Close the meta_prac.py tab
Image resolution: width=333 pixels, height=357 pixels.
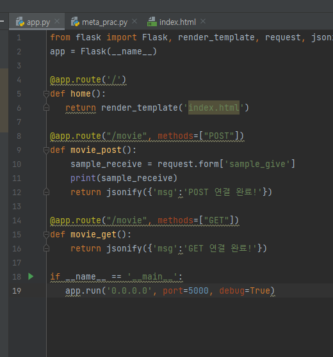[x=134, y=21]
